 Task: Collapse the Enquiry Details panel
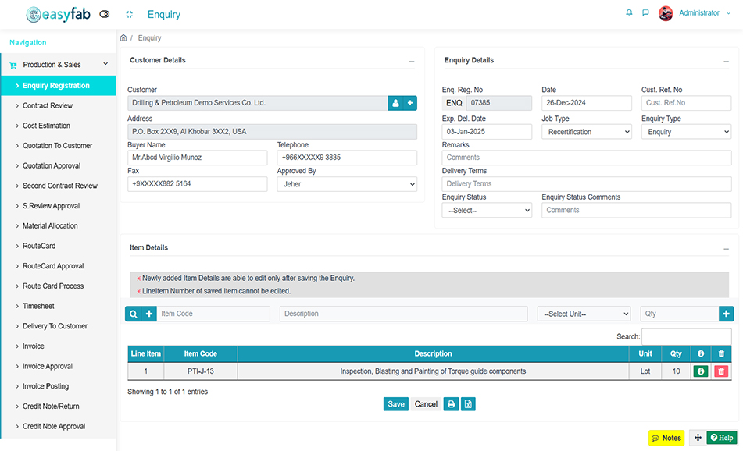pyautogui.click(x=727, y=61)
